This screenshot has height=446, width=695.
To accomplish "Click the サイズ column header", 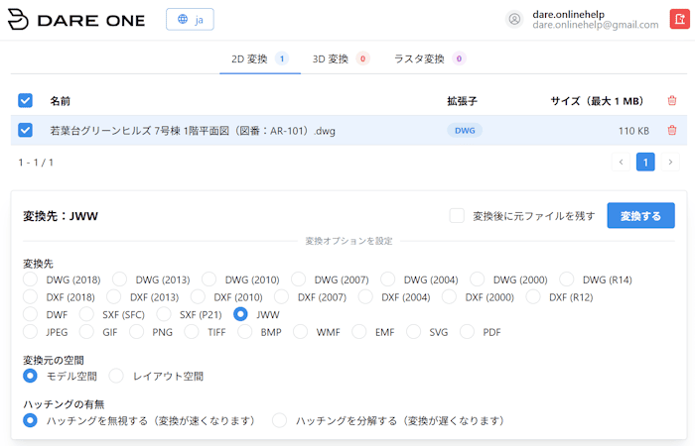I will click(597, 101).
